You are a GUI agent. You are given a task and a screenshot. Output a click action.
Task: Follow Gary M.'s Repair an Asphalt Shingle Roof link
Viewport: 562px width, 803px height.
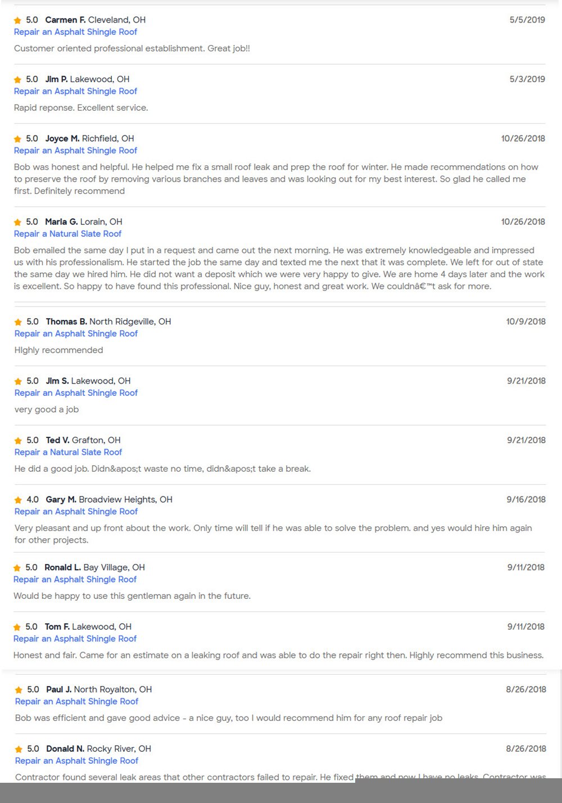(x=76, y=512)
